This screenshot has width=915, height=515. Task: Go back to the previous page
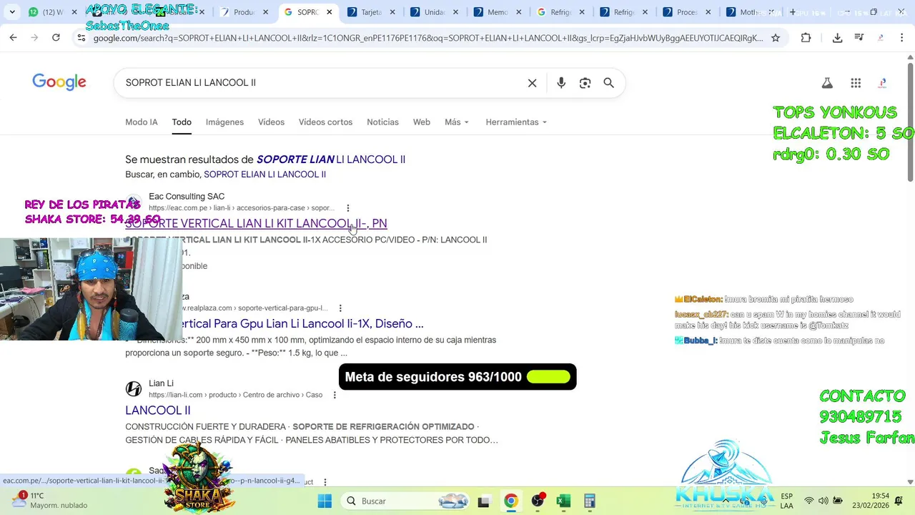pos(13,38)
